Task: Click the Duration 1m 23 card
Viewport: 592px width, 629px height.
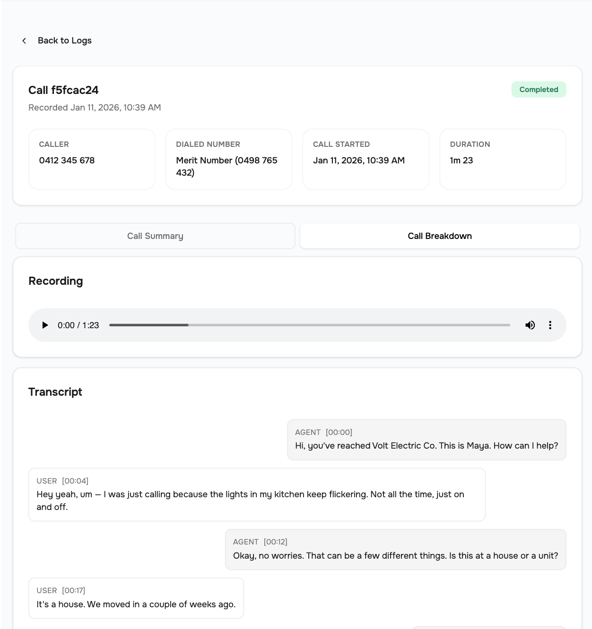Action: 503,159
